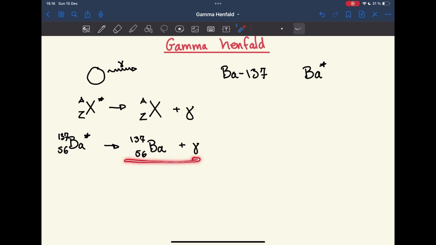Viewport: 436px width, 245px height.
Task: Open the more options ellipsis menu
Action: click(388, 14)
